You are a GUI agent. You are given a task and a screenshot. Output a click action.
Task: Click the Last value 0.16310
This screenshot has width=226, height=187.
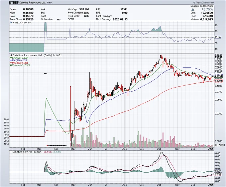click(x=208, y=16)
